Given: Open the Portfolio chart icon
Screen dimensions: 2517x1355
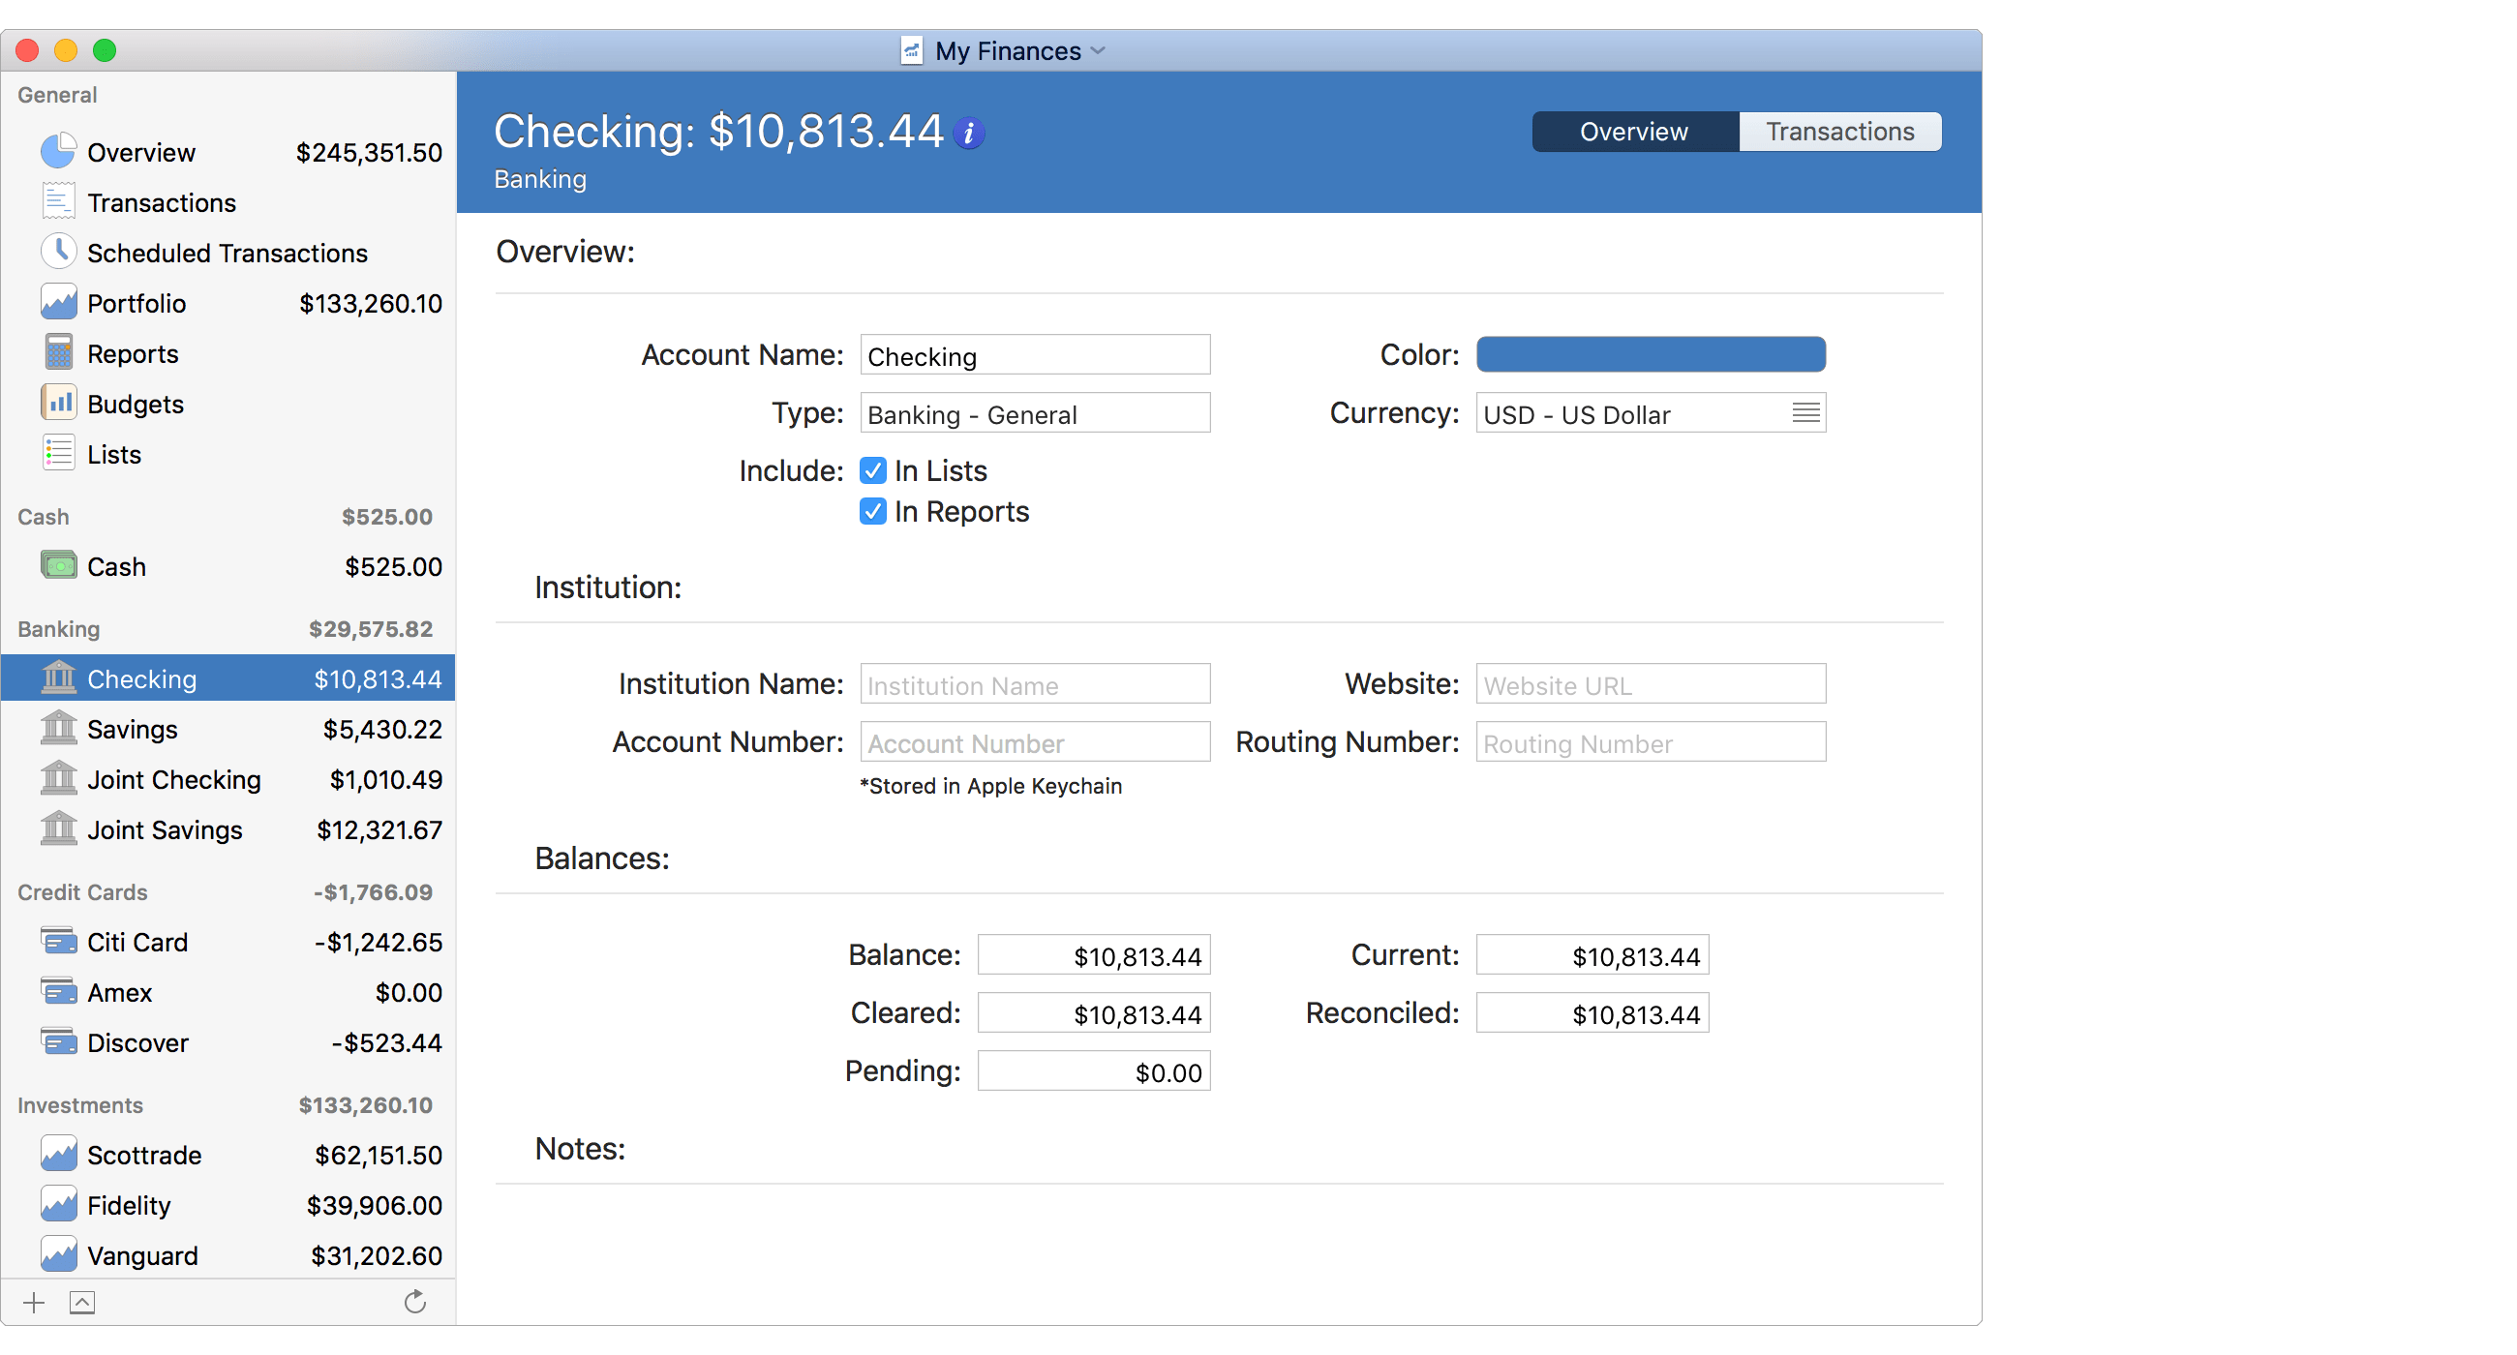Looking at the screenshot, I should tap(59, 302).
